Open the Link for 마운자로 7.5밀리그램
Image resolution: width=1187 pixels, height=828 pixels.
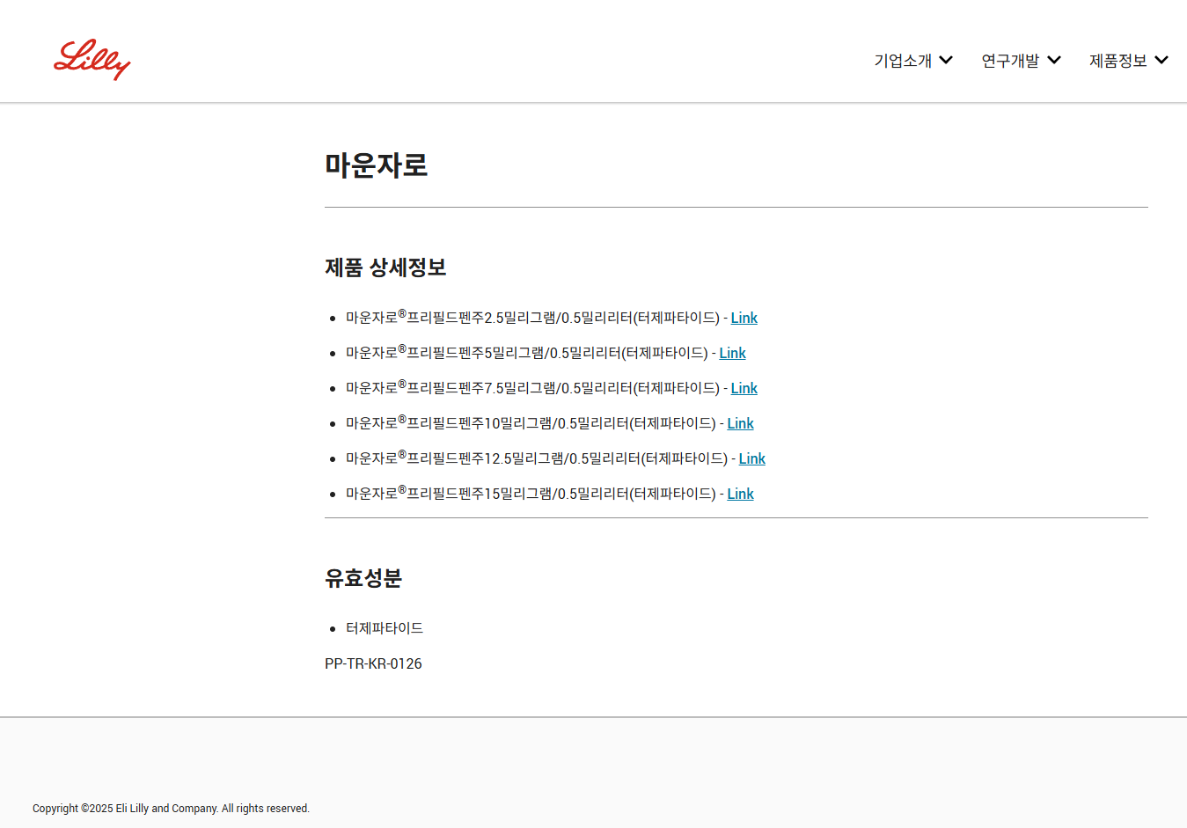[744, 388]
